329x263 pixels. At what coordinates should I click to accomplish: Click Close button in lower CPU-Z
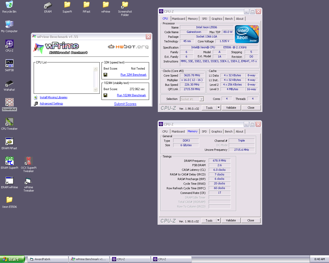[x=251, y=220]
